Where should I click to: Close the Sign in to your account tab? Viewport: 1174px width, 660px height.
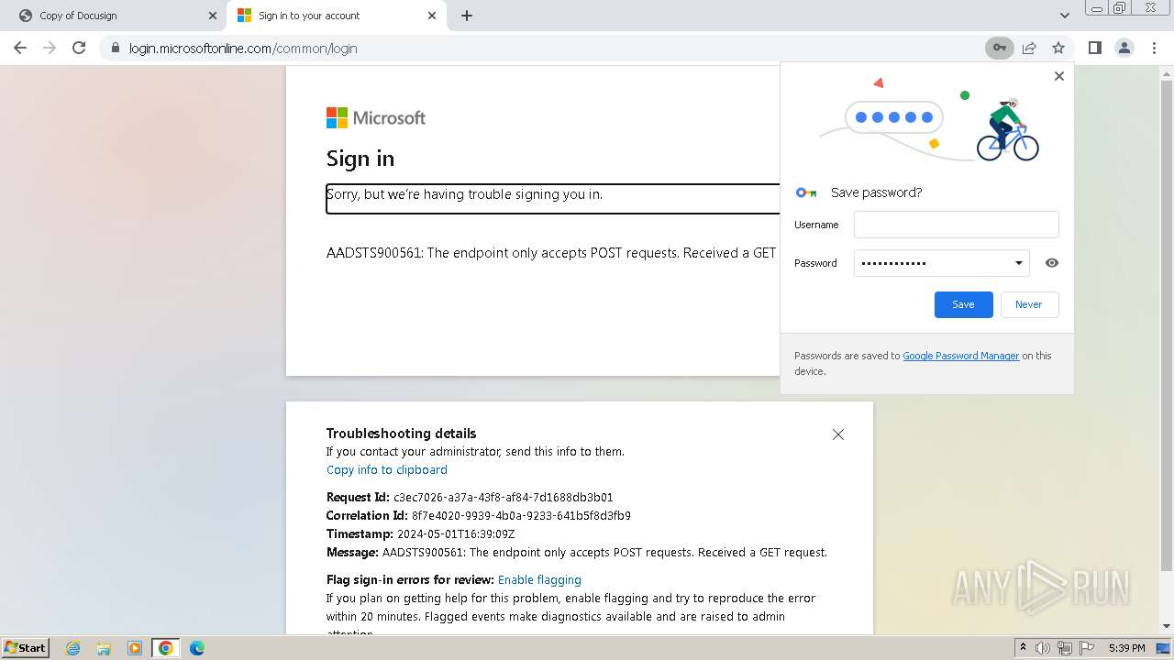(x=432, y=16)
